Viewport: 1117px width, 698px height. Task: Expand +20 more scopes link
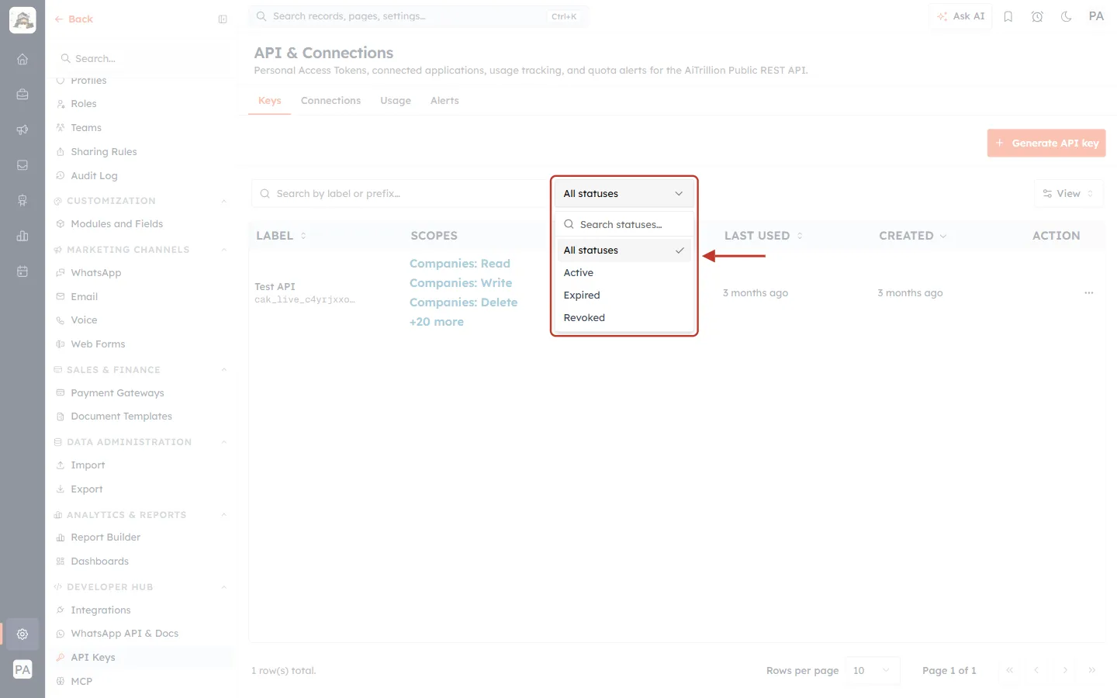437,322
